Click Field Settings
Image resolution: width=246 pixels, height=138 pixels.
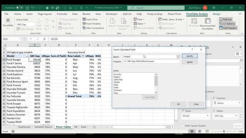point(25,29)
